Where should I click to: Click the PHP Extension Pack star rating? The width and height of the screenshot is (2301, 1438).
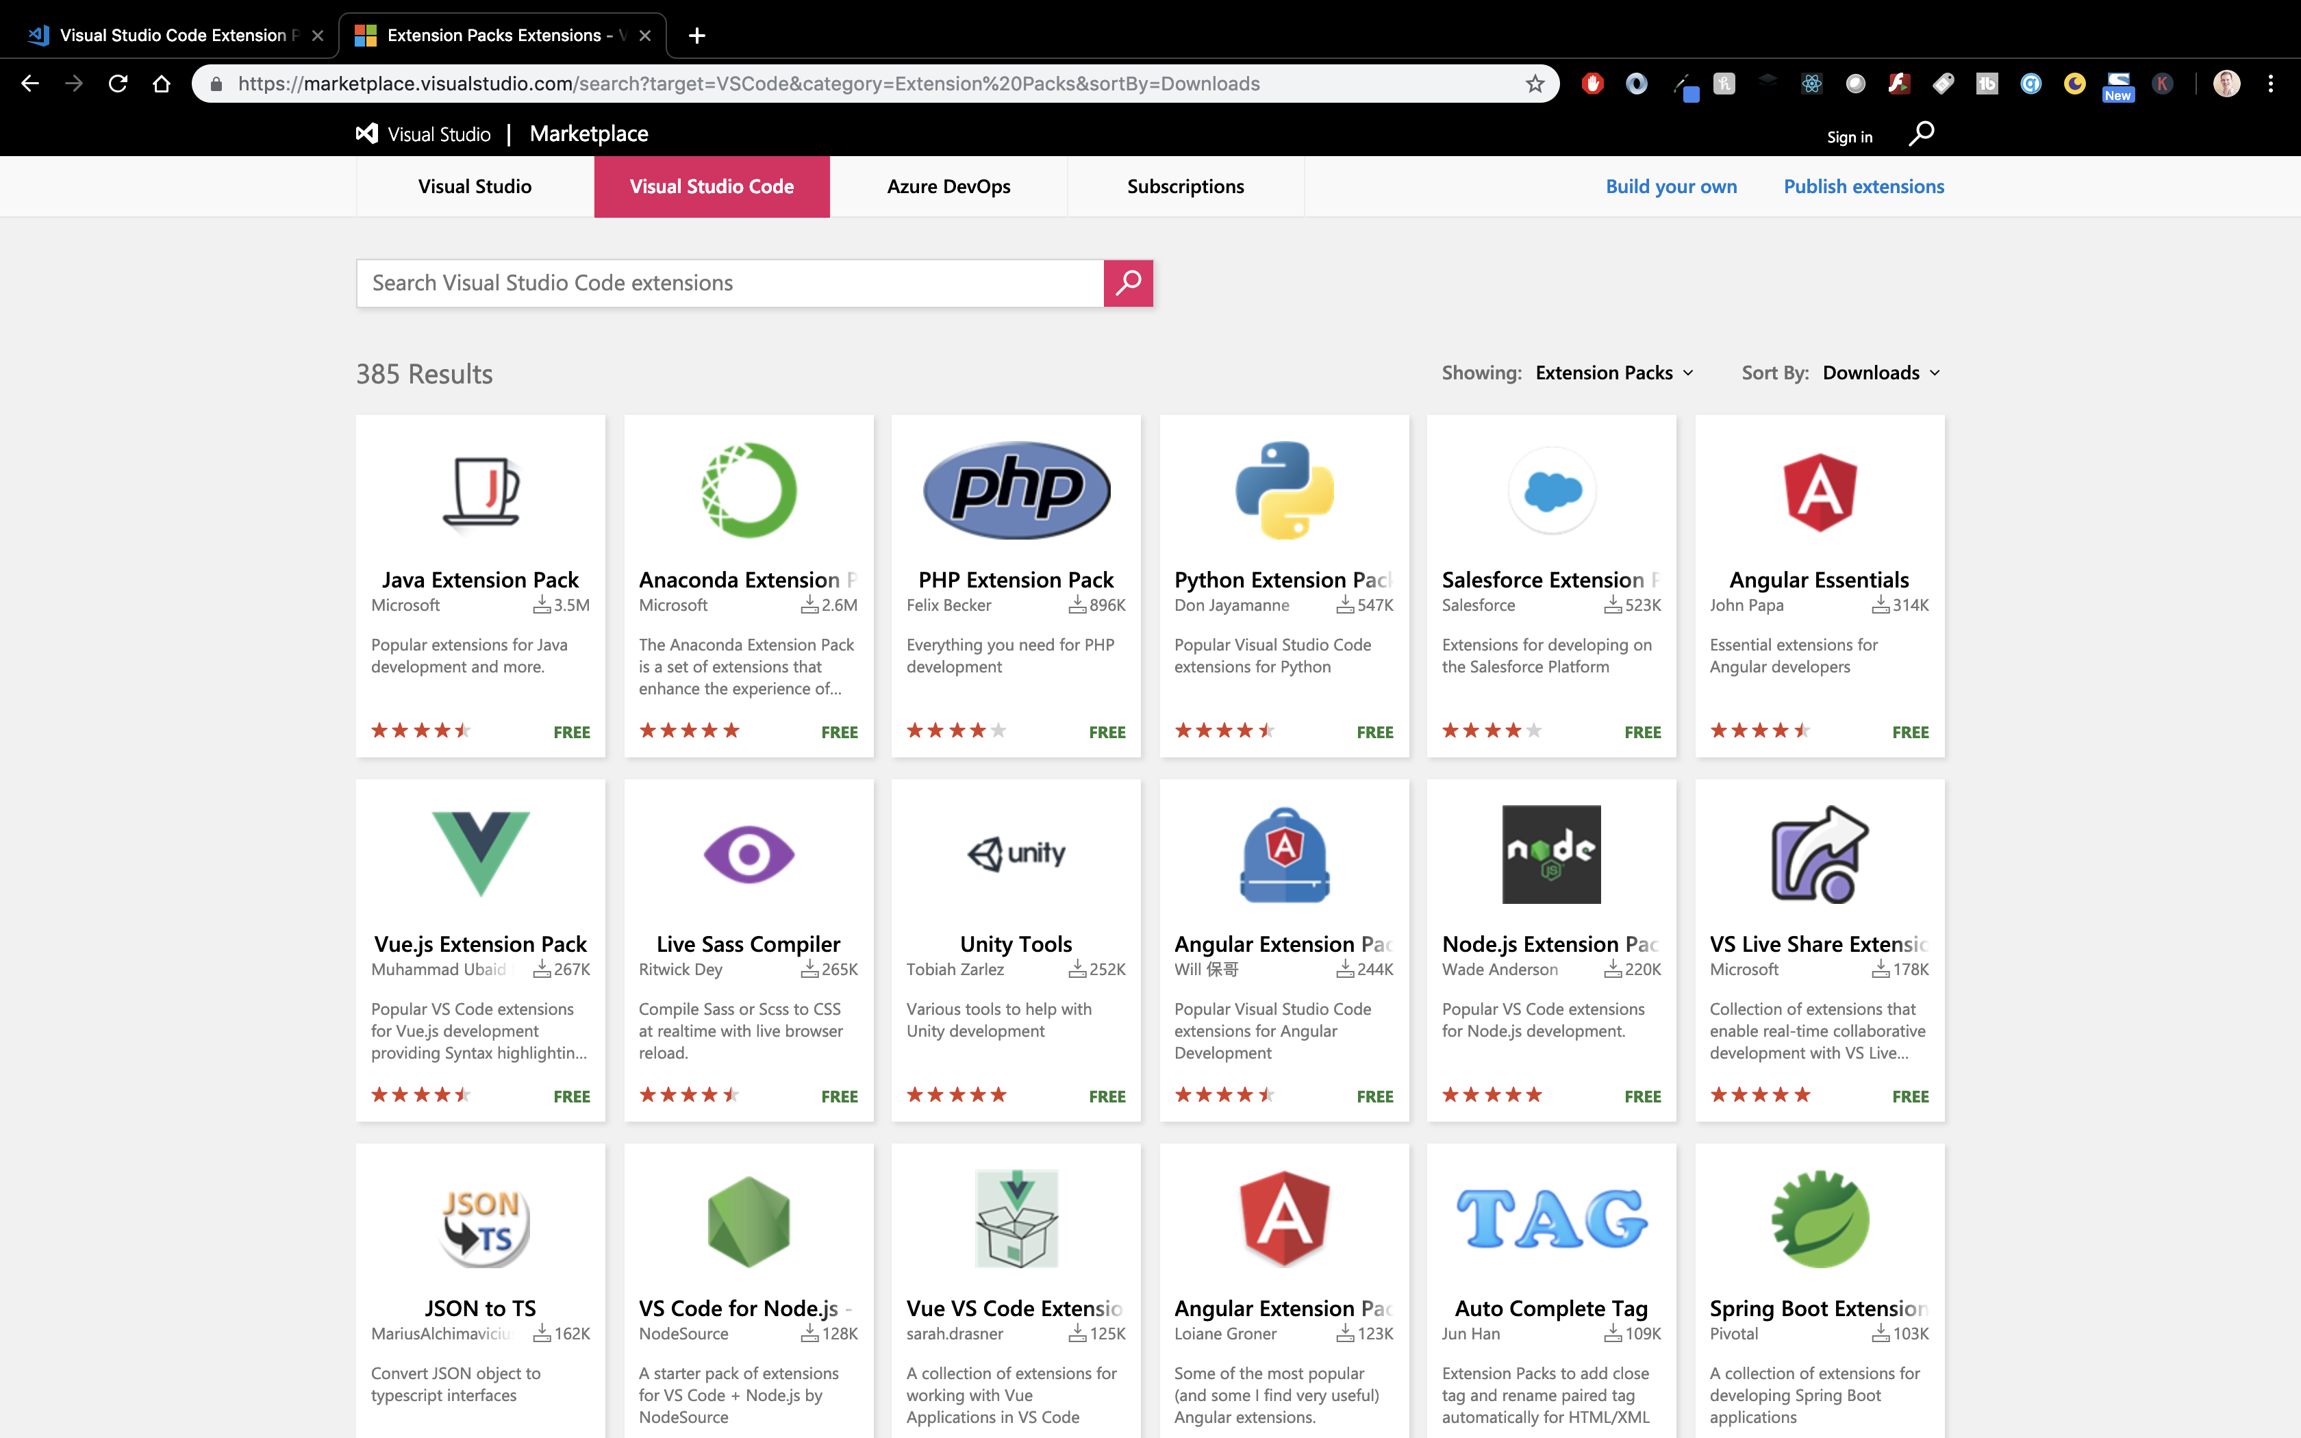tap(955, 731)
